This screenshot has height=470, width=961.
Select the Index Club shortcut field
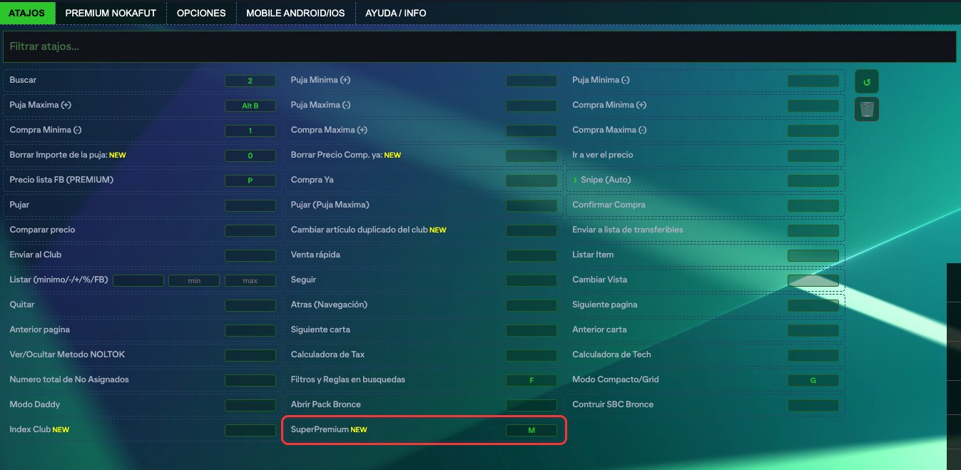pyautogui.click(x=250, y=431)
